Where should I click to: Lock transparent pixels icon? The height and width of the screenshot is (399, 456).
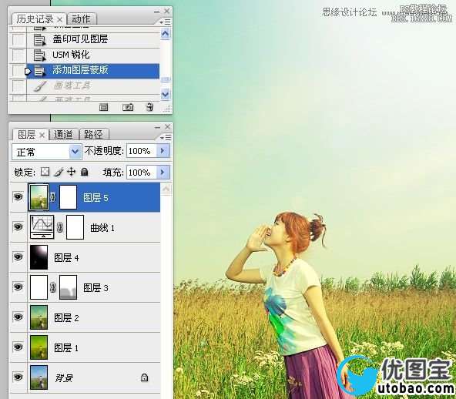pyautogui.click(x=45, y=172)
